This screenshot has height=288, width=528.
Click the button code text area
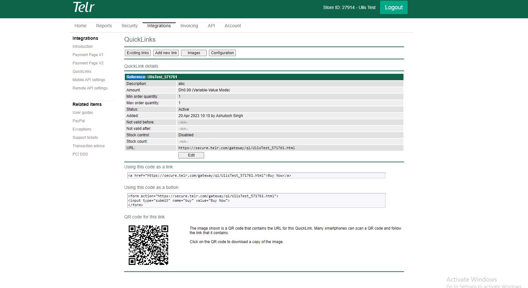tap(256, 200)
